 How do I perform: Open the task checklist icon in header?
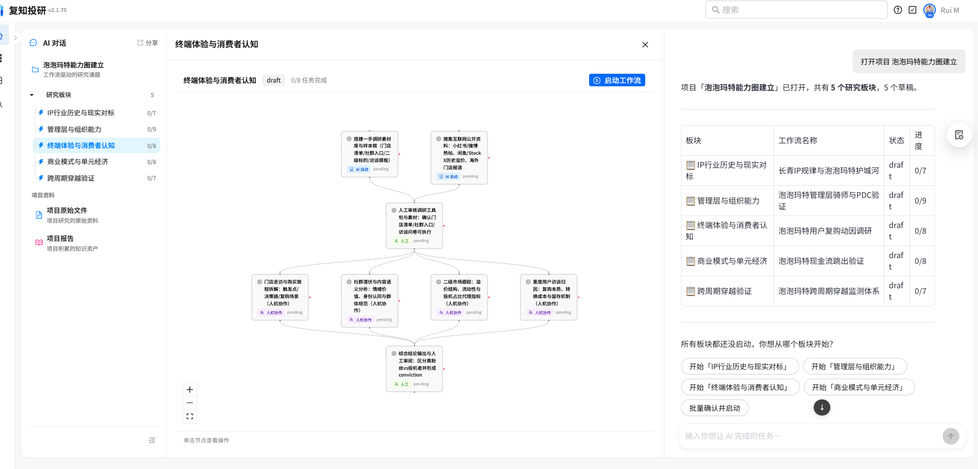912,10
